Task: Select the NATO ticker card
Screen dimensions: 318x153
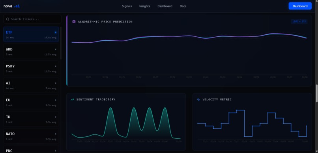Action: [31, 136]
